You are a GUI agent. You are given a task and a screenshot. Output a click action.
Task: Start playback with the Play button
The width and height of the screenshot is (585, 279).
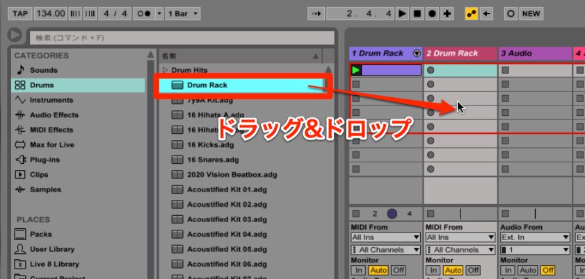pos(402,14)
